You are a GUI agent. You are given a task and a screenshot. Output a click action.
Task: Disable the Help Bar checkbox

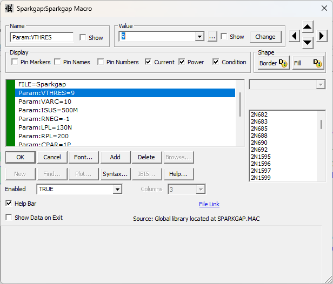tap(9, 204)
